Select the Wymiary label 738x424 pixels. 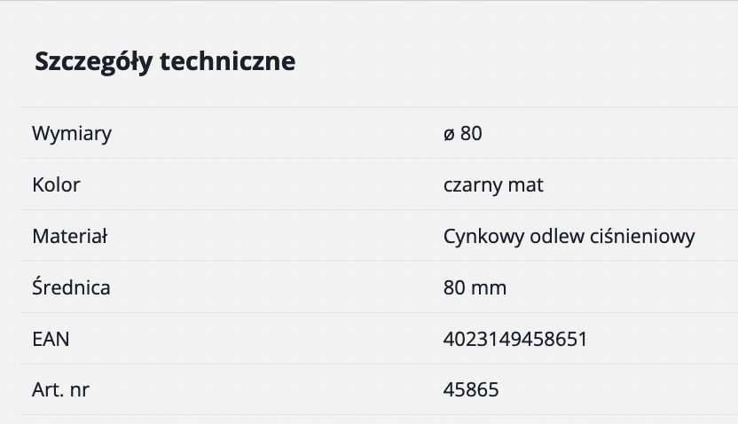coord(72,134)
